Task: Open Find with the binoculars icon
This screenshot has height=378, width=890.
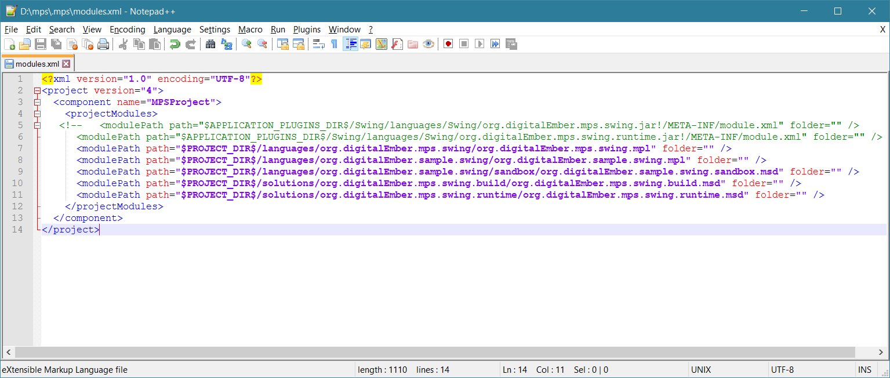Action: [x=211, y=44]
